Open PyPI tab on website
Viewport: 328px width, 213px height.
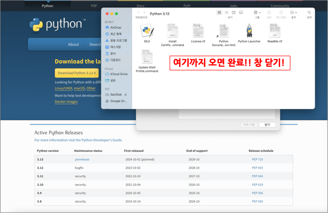point(187,6)
